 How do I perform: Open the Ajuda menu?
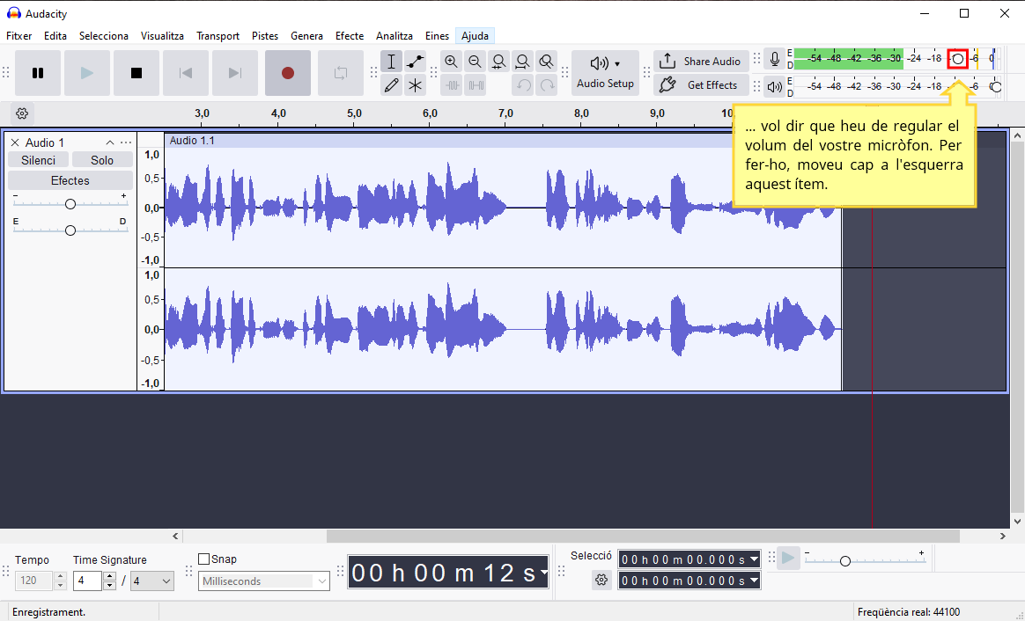(475, 36)
